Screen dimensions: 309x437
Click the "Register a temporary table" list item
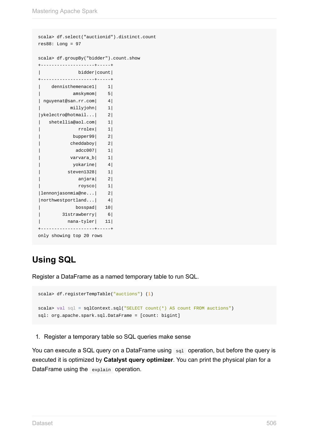[x=117, y=337]
